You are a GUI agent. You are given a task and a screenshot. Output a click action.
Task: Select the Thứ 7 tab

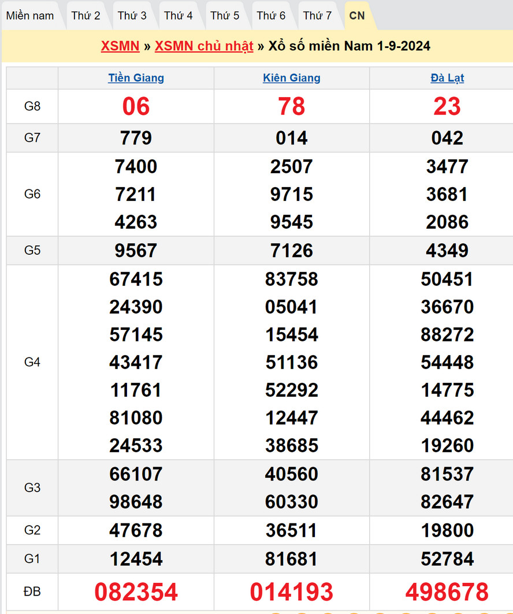click(x=317, y=16)
